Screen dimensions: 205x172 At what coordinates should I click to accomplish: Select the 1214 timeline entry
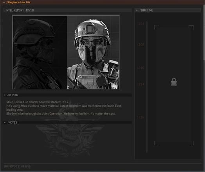141,84
